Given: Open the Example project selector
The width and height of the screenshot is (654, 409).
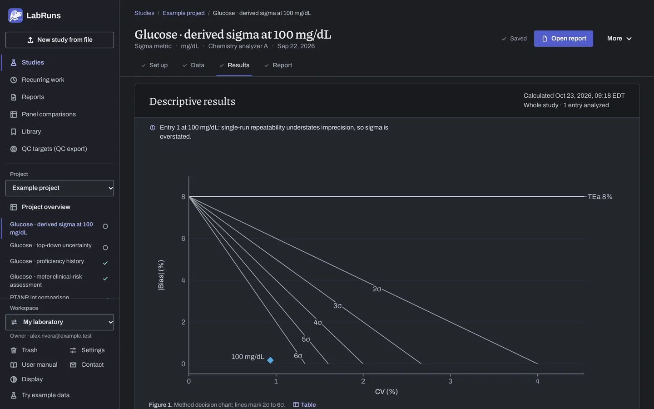Looking at the screenshot, I should pyautogui.click(x=59, y=188).
